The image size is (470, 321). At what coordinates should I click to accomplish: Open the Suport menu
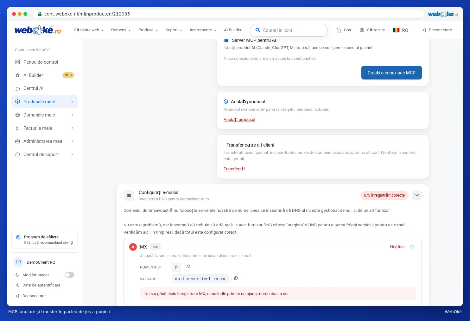click(x=174, y=30)
